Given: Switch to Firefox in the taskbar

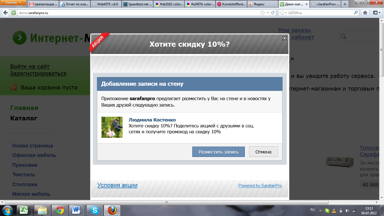Looking at the screenshot, I should pos(112,210).
